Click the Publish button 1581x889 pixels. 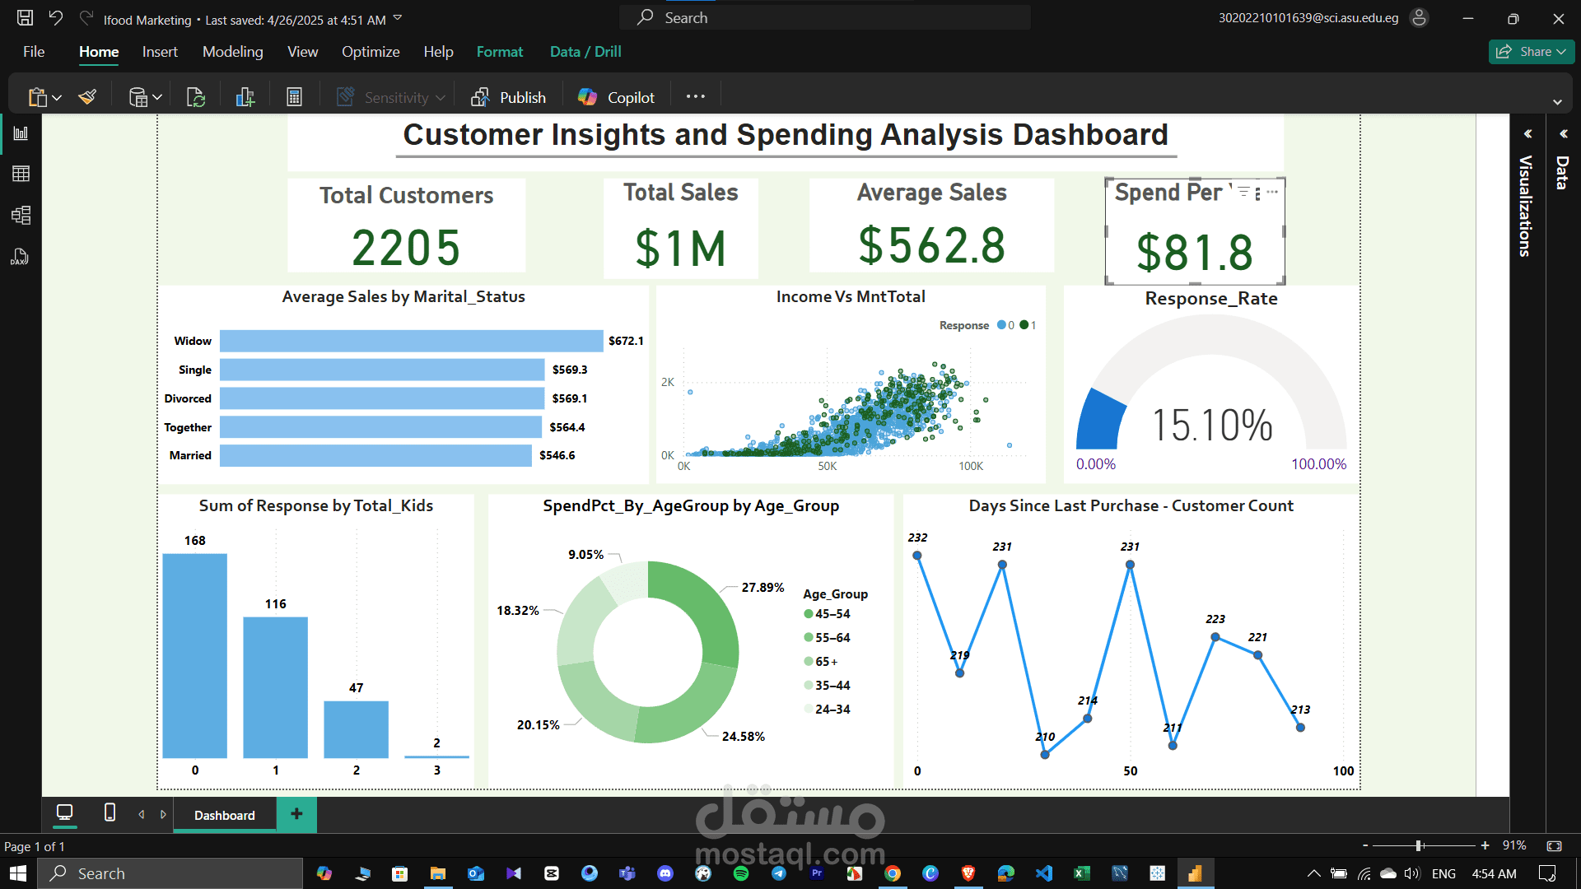508,97
